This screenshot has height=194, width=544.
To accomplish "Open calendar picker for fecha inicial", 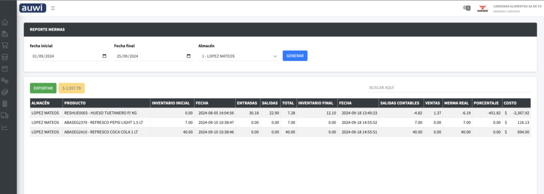I will tap(105, 56).
